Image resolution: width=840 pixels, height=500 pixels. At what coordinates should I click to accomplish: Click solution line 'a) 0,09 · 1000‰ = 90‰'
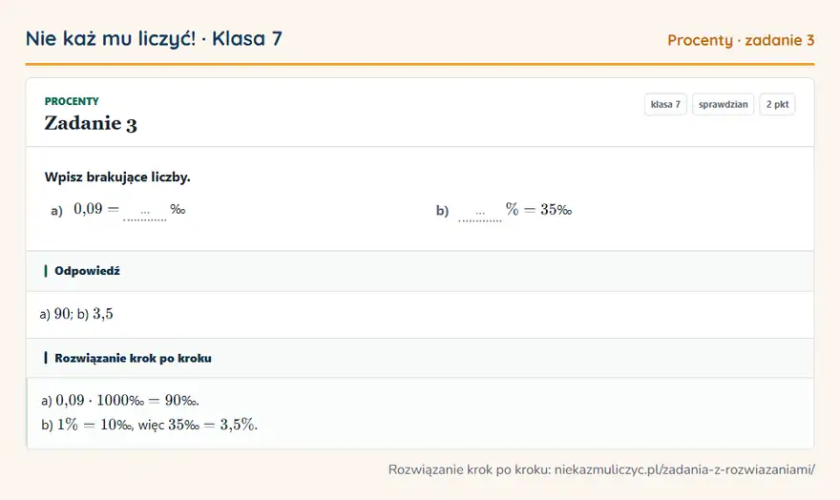point(120,401)
